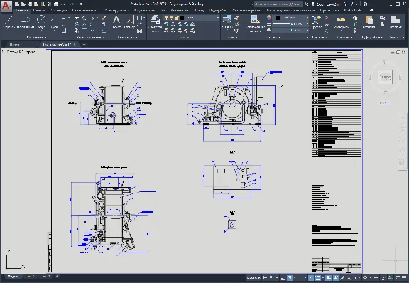Image resolution: width=409 pixels, height=283 pixels.
Task: Click the МОДЕЛЬ model space button
Action: pyautogui.click(x=253, y=278)
